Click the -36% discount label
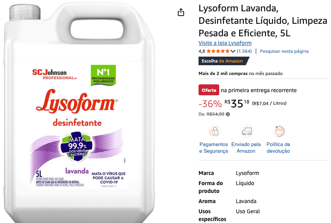This screenshot has height=223, width=331. [210, 104]
